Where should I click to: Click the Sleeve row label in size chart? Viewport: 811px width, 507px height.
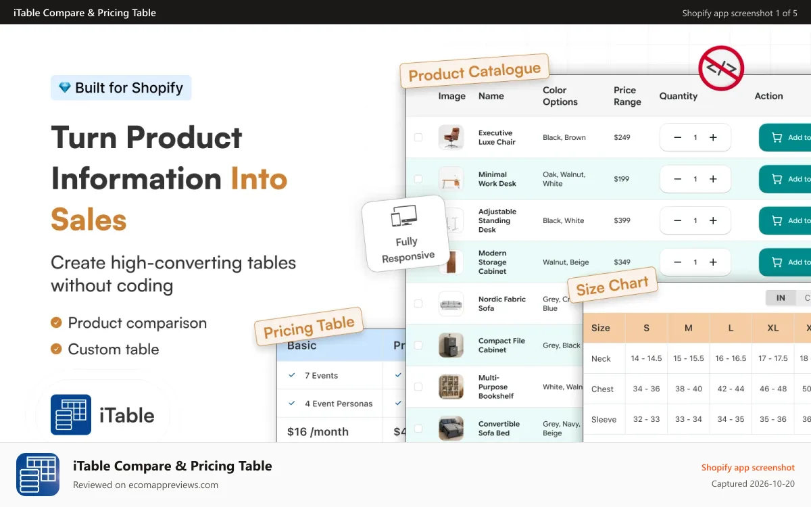point(604,419)
